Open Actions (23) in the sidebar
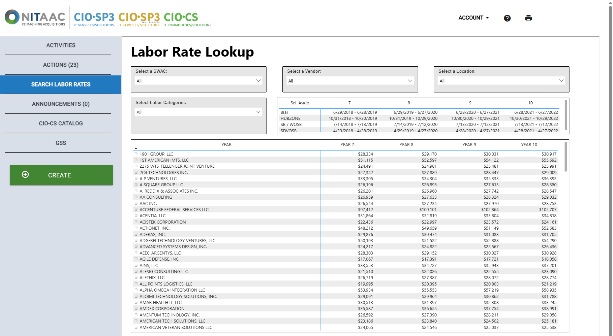 pos(61,65)
